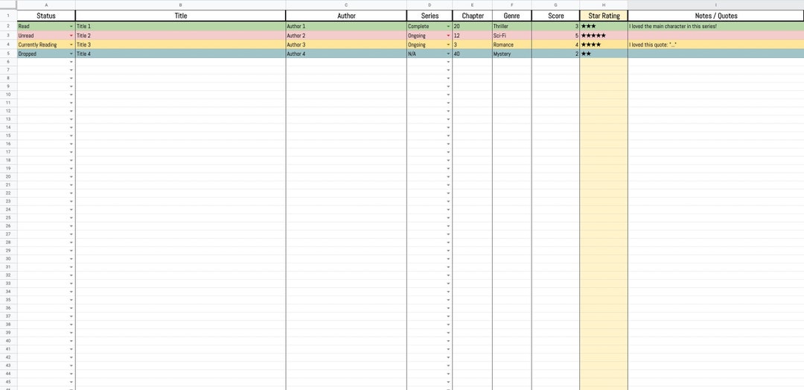
Task: Select the cell Title 3
Action: pyautogui.click(x=180, y=45)
